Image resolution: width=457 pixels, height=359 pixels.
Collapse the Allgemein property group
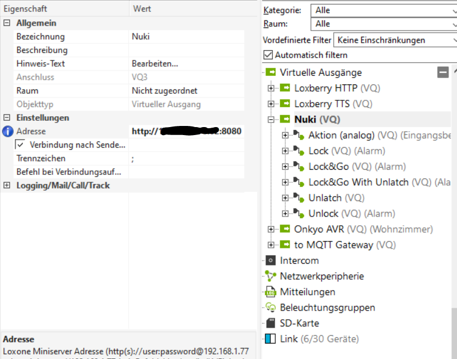coord(7,23)
